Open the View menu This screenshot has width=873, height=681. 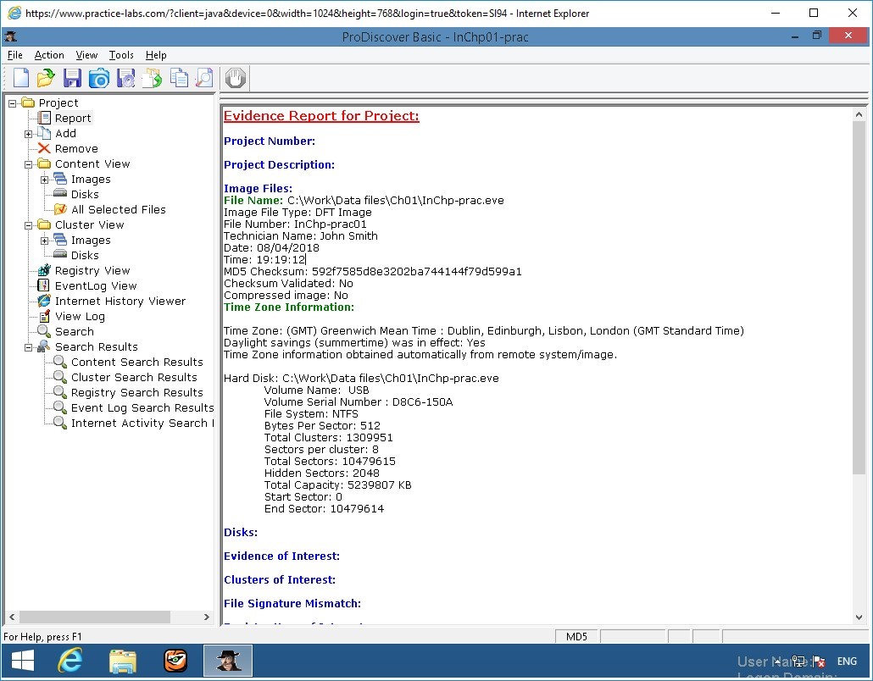click(x=86, y=55)
